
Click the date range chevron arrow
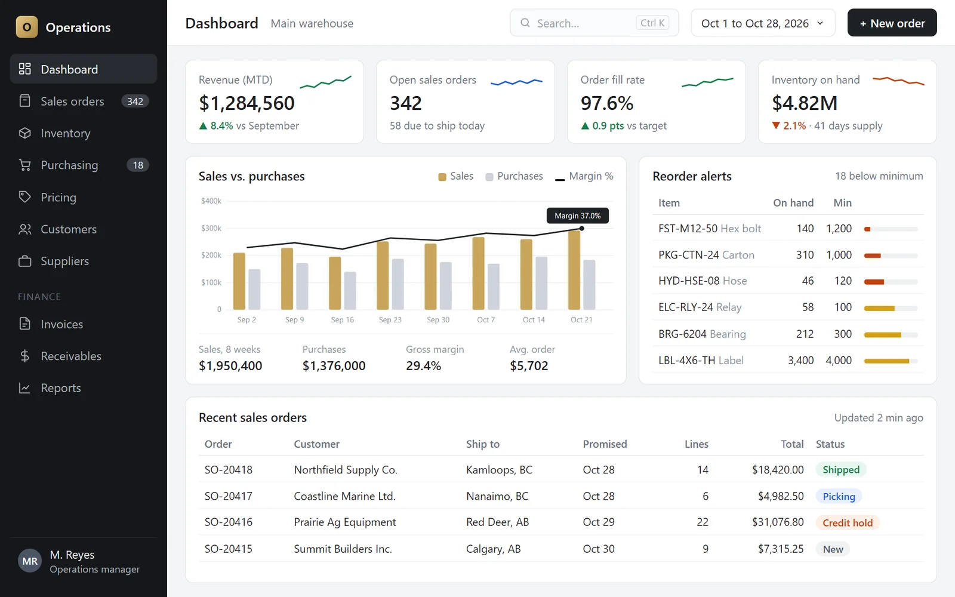(x=820, y=23)
